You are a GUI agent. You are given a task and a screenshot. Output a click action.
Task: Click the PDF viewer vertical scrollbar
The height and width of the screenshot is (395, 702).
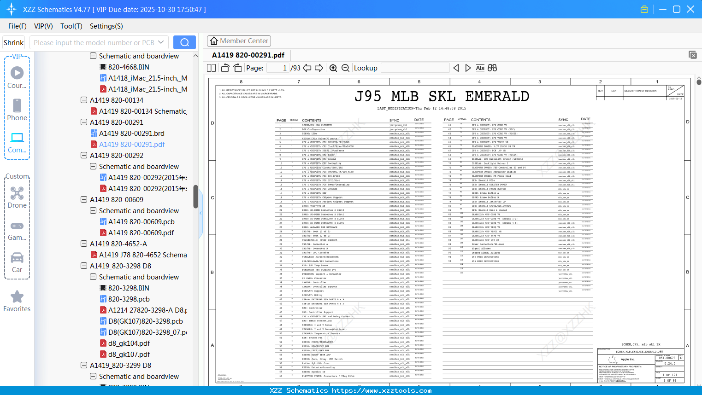click(699, 82)
